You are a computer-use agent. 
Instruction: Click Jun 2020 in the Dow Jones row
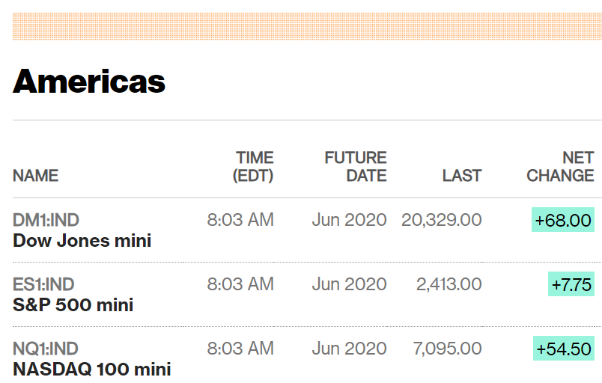point(350,220)
